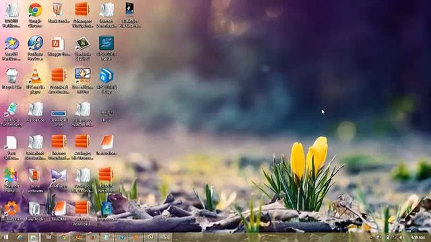Click the 4:58 AM taskbar clock

click(418, 237)
